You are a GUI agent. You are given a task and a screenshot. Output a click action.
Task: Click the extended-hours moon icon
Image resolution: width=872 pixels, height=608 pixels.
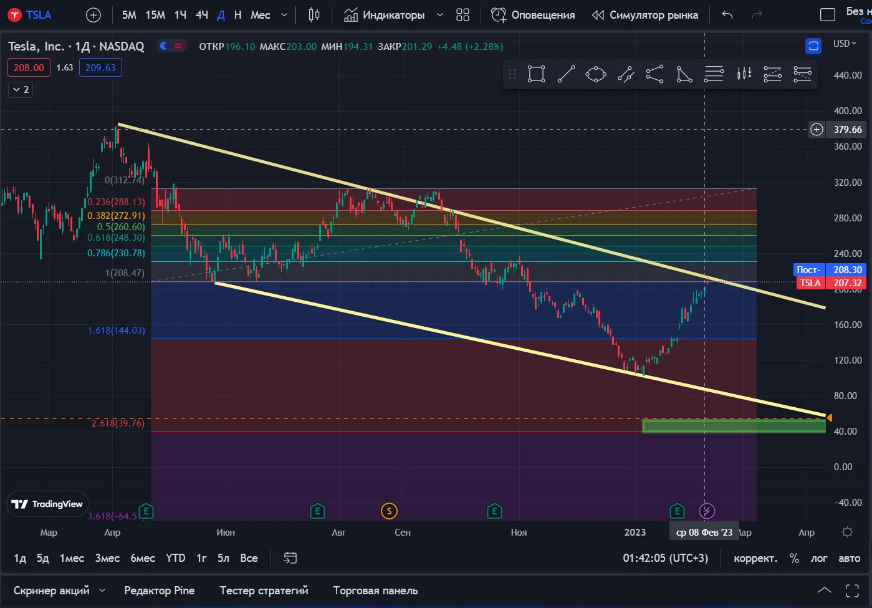[x=163, y=46]
